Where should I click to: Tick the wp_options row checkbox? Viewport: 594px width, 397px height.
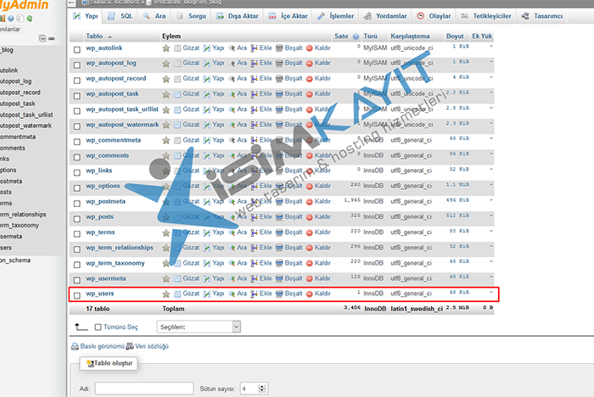(x=77, y=187)
